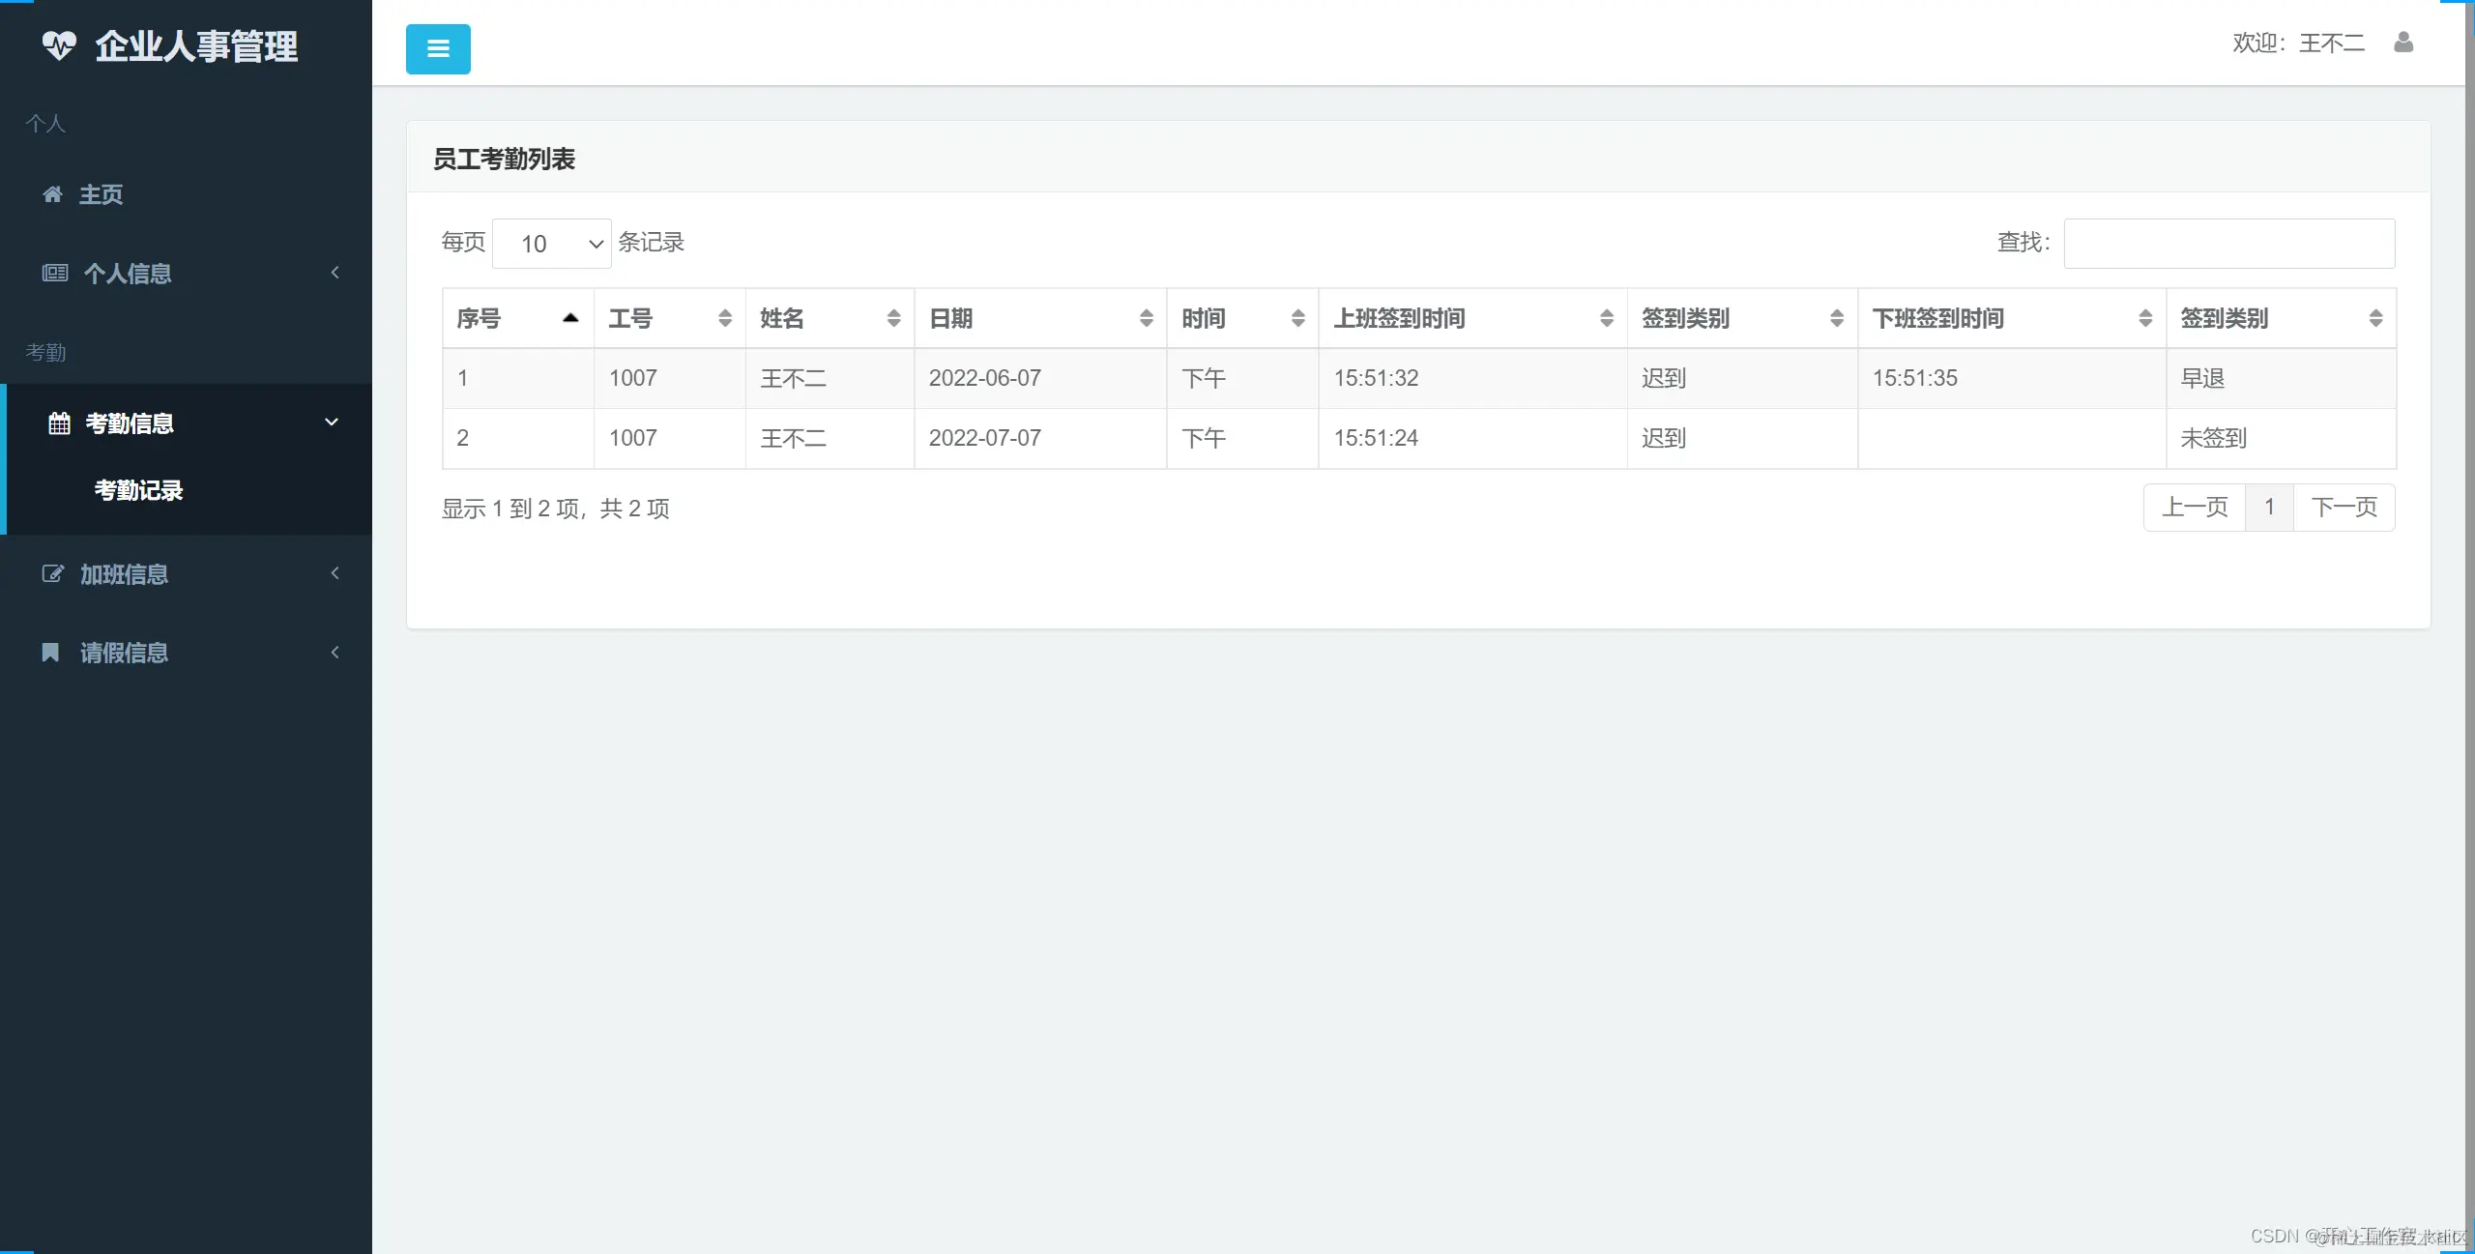
Task: Click the heartbeat logo icon
Action: pyautogui.click(x=59, y=45)
